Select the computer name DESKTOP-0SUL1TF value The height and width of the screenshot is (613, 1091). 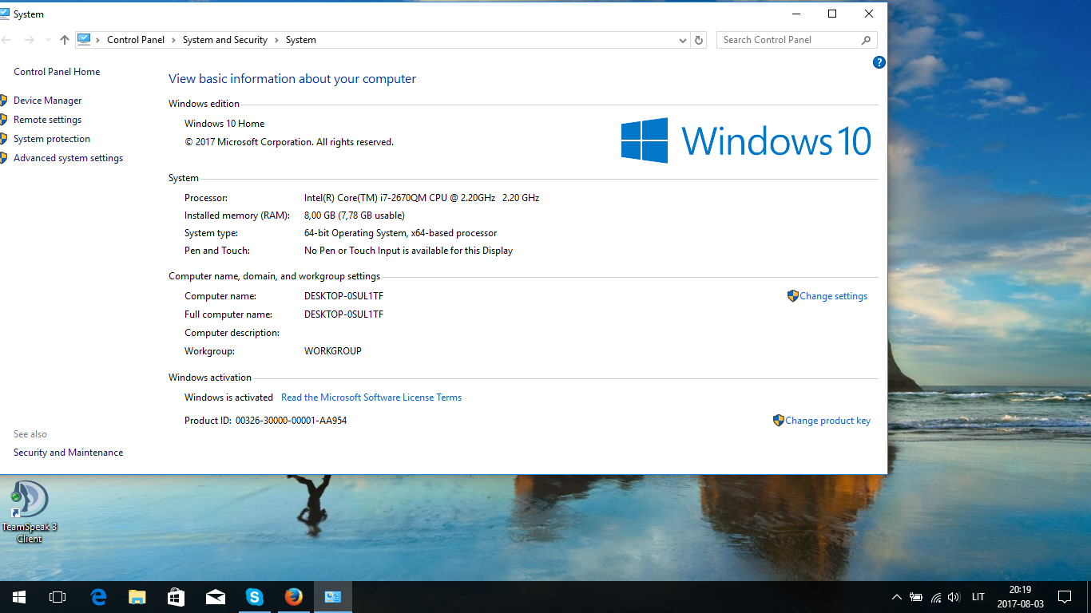[x=343, y=296]
